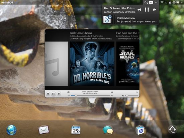Click the 00:51 clock
The image size is (184, 138).
click(176, 2)
